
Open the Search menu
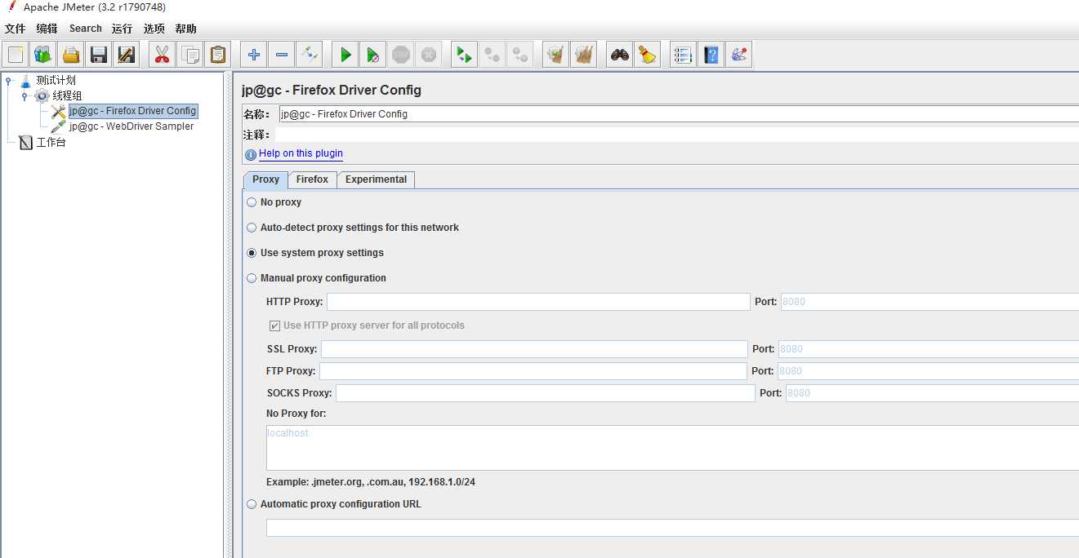[x=86, y=29]
